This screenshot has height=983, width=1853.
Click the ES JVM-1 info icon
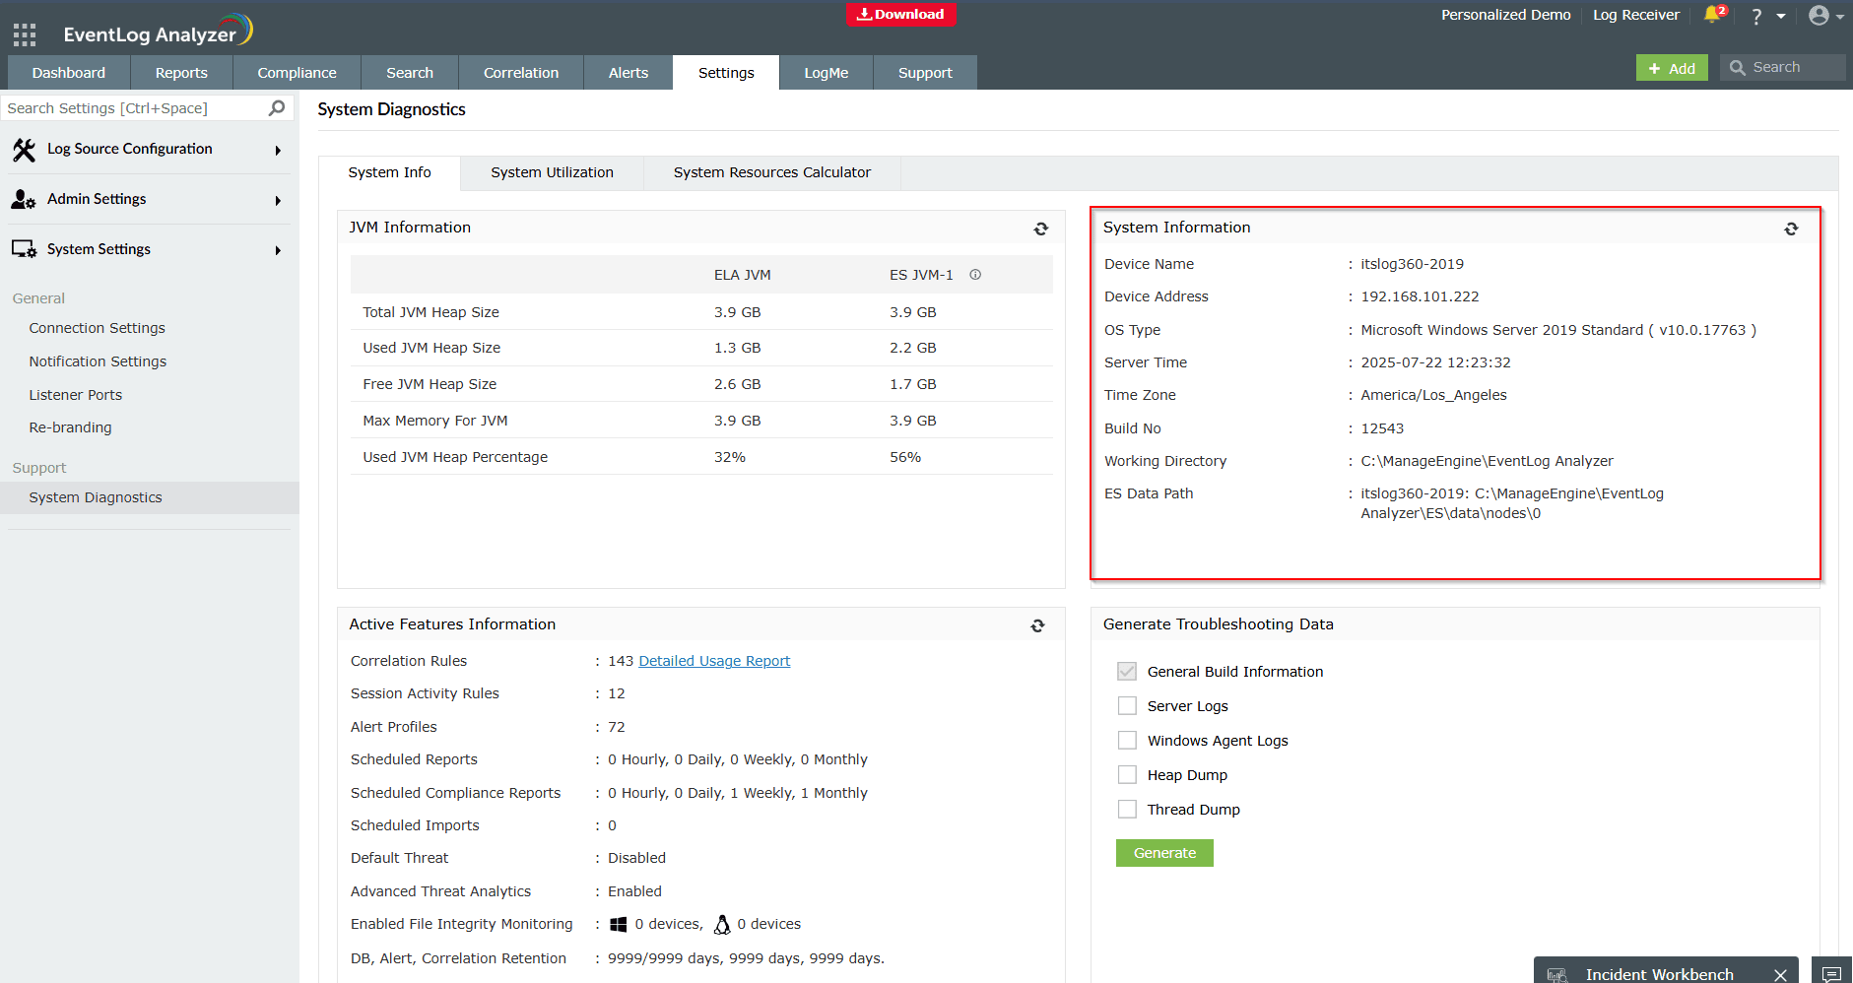click(975, 275)
